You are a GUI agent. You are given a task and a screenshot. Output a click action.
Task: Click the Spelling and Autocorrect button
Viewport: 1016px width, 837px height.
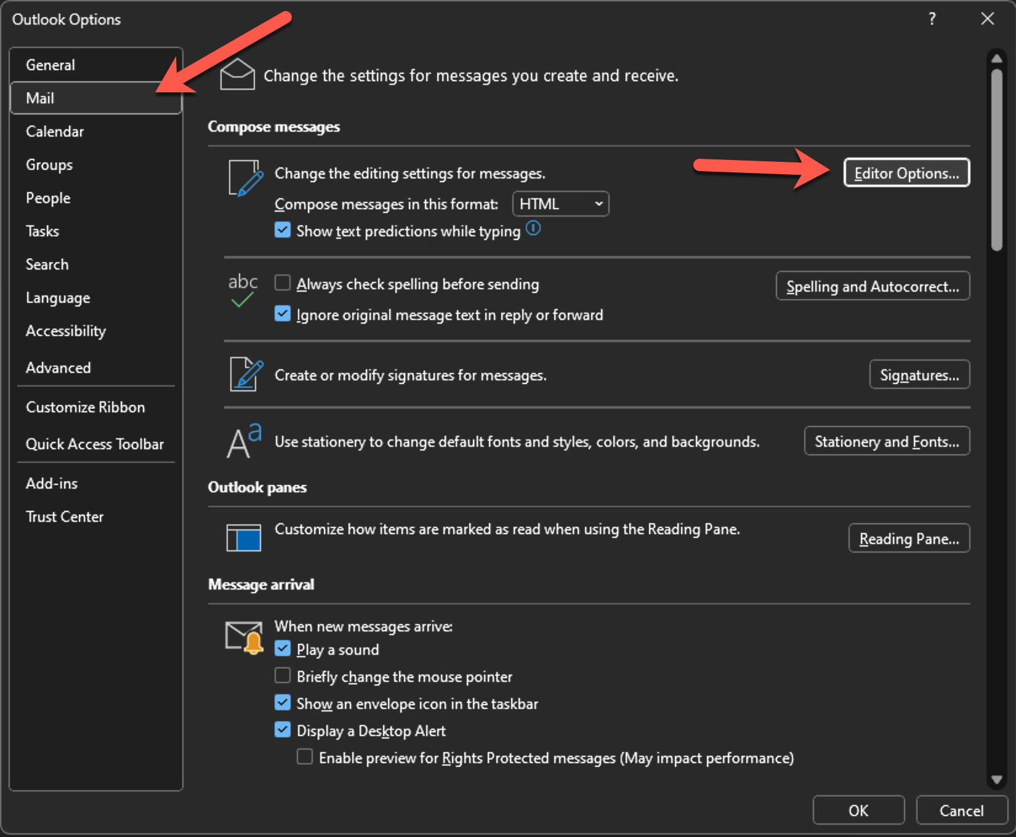click(872, 286)
